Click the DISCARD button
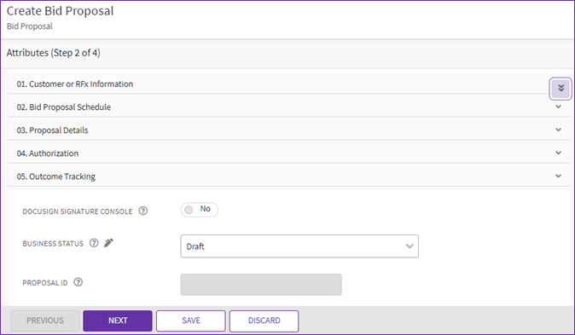 tap(264, 321)
